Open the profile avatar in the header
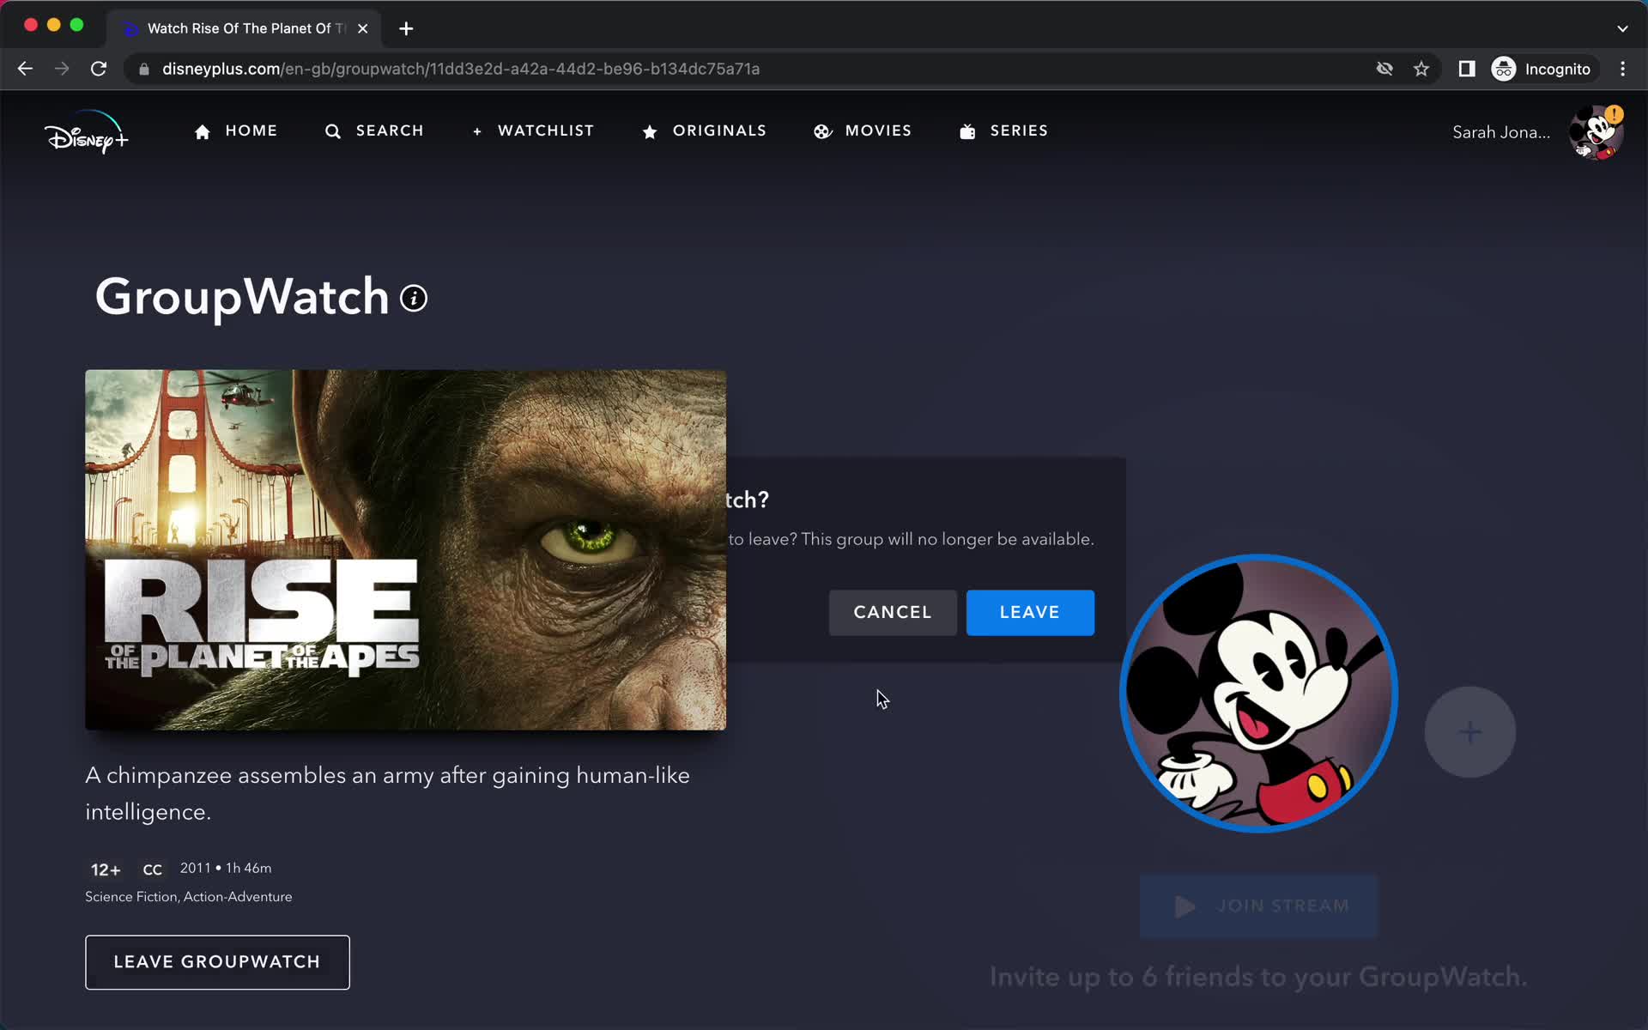 (1596, 132)
